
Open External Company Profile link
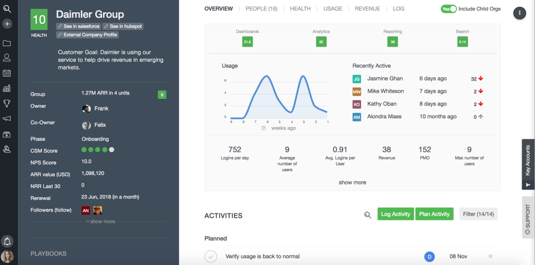coord(87,34)
